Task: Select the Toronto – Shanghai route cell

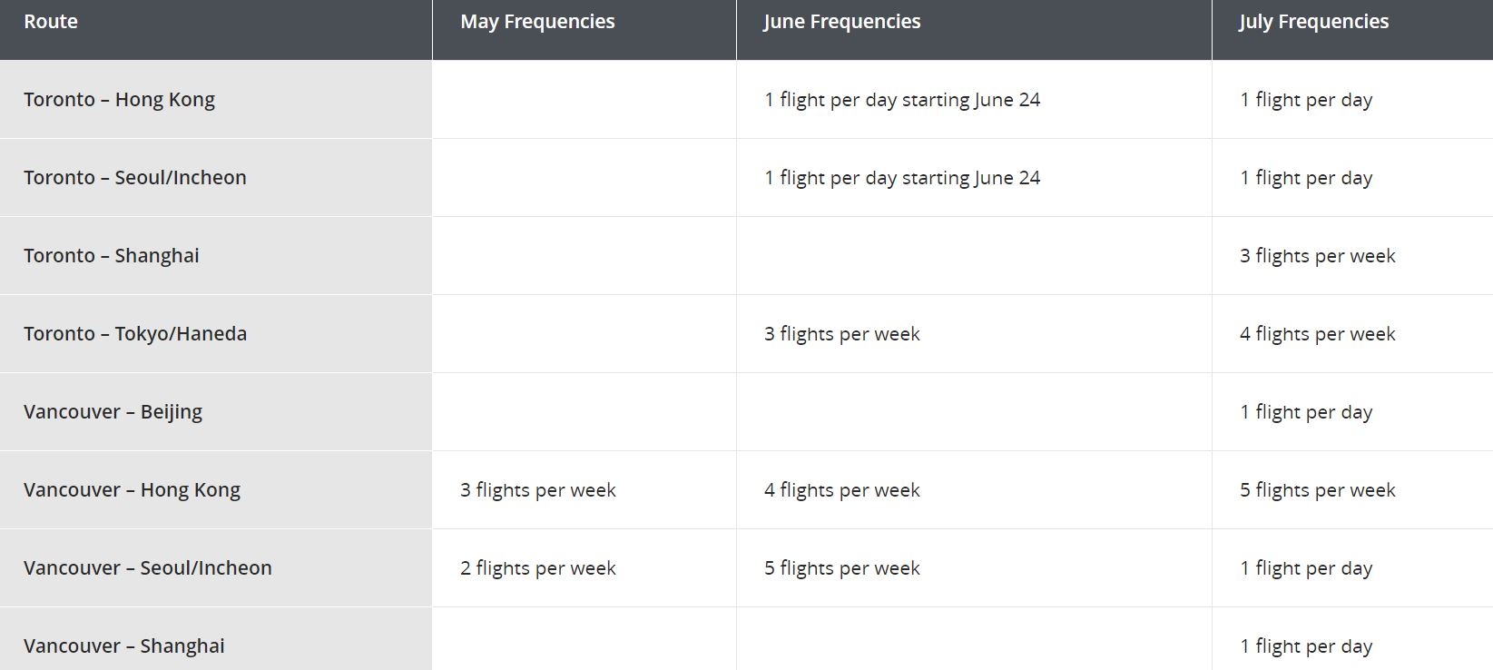Action: pyautogui.click(x=216, y=256)
